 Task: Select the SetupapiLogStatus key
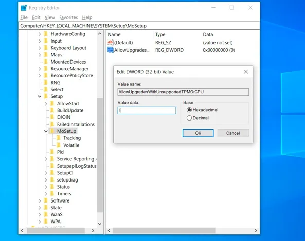click(77, 166)
